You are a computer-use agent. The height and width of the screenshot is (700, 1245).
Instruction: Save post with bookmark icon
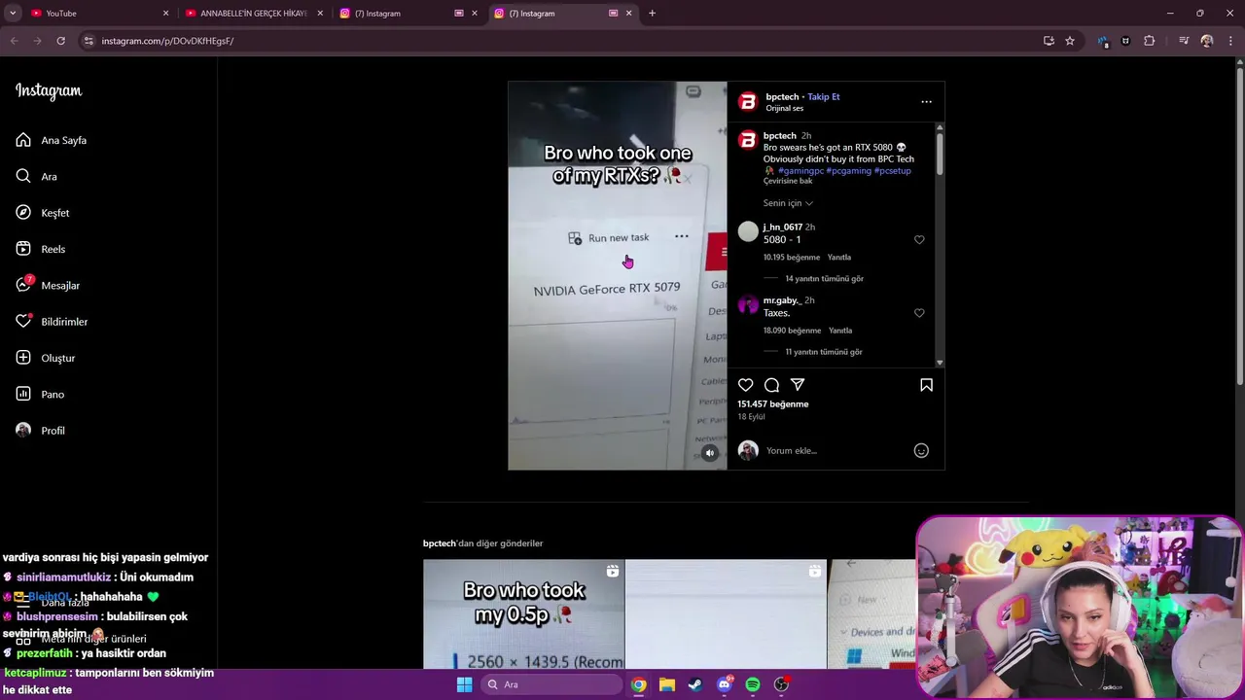tap(926, 385)
